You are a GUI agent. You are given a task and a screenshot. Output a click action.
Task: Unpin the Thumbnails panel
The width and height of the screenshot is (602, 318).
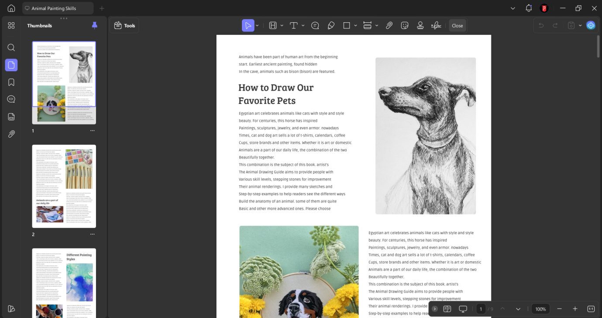[95, 25]
